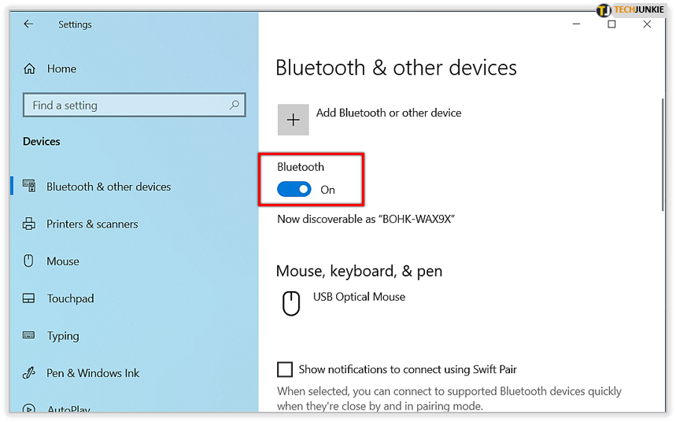Maximize the Settings window

pyautogui.click(x=611, y=24)
